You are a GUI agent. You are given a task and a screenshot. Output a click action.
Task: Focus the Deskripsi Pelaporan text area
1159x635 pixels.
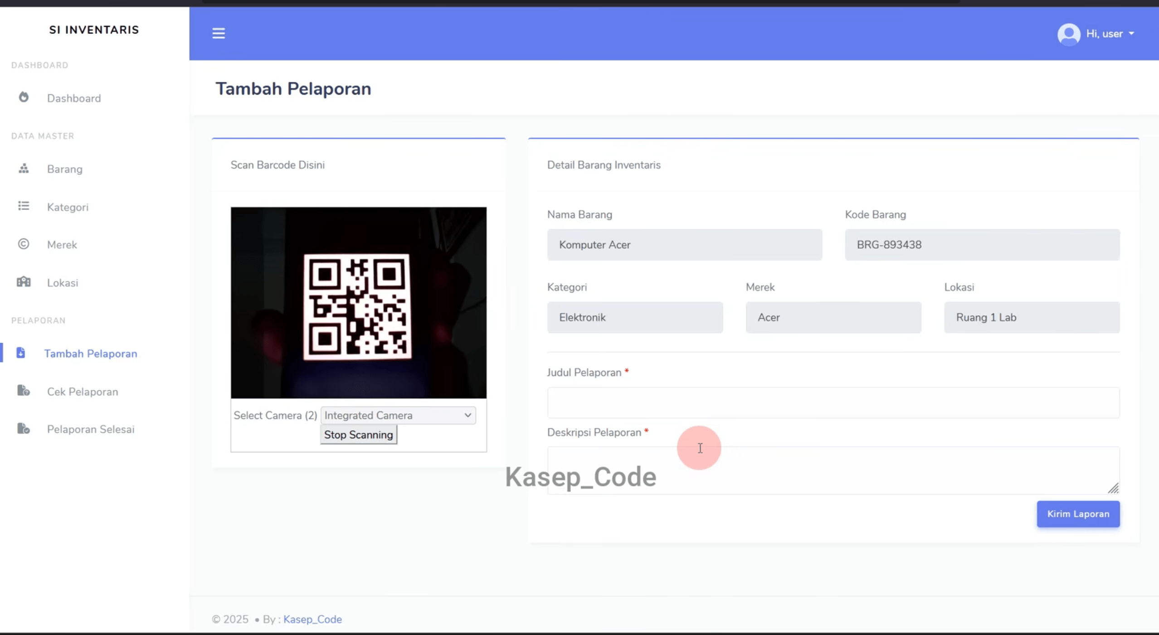point(833,470)
